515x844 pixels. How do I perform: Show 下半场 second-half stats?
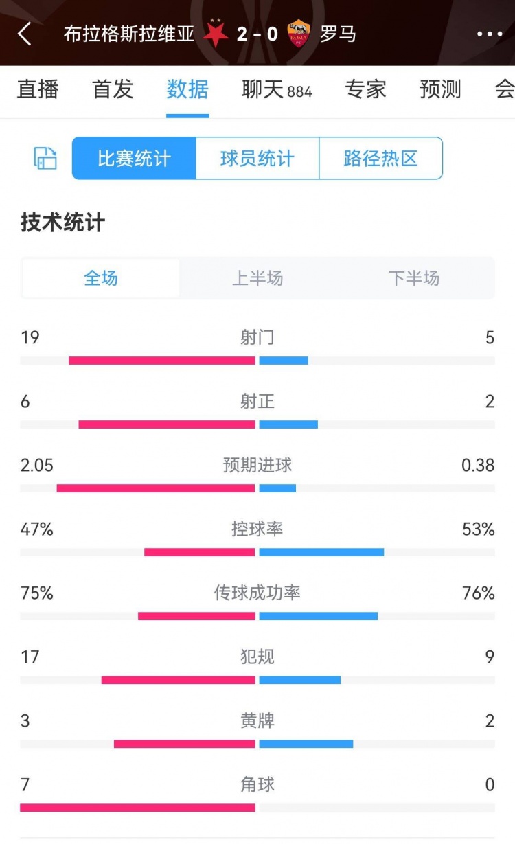(414, 278)
